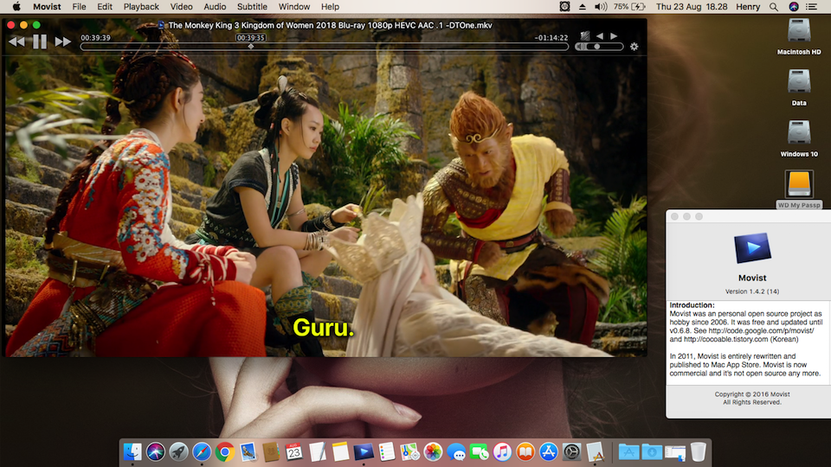Viewport: 831px width, 467px height.
Task: Toggle the playlist icon in the player controls
Action: click(585, 36)
